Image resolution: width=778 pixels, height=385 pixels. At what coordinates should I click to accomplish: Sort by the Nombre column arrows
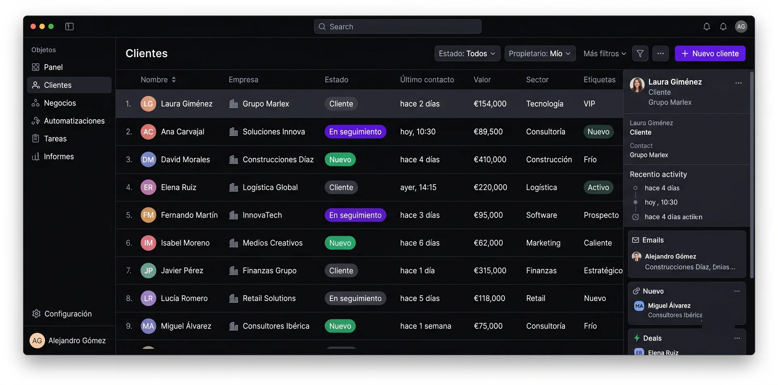[x=174, y=80]
